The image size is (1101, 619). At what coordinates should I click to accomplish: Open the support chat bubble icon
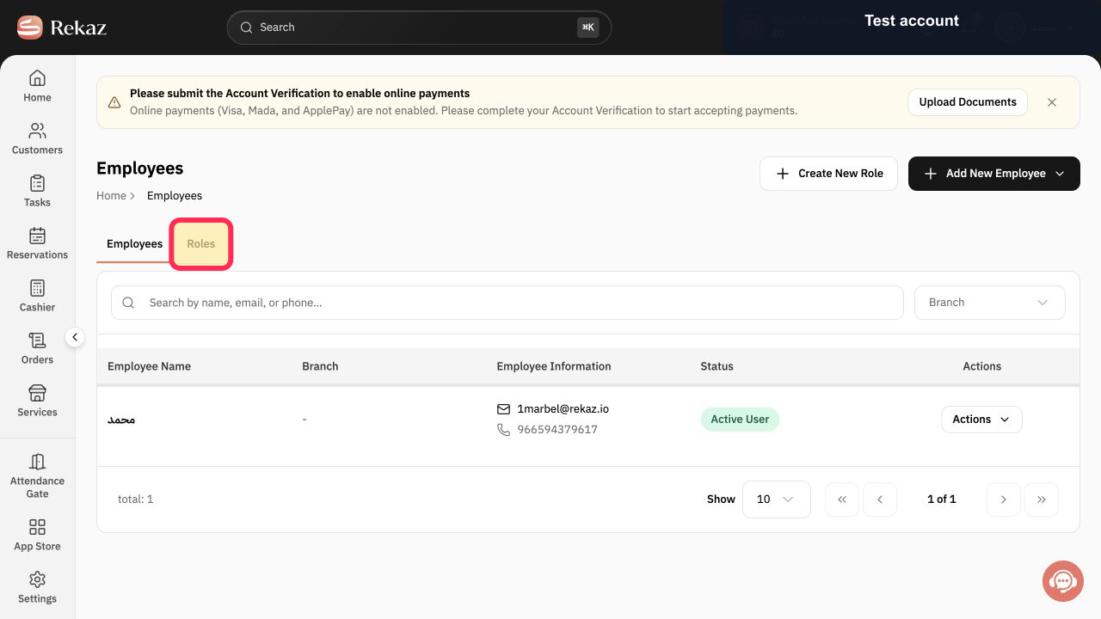pyautogui.click(x=1063, y=581)
